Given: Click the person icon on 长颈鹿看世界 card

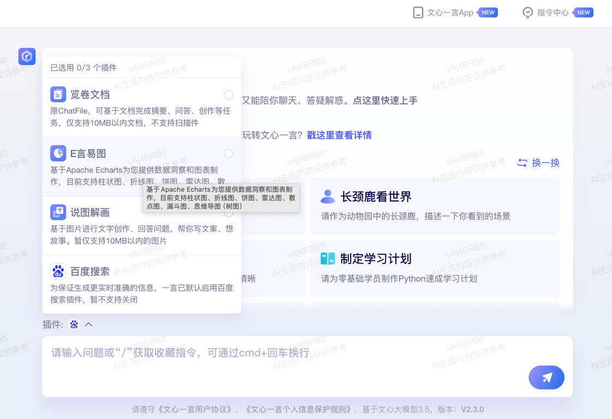Looking at the screenshot, I should click(328, 196).
